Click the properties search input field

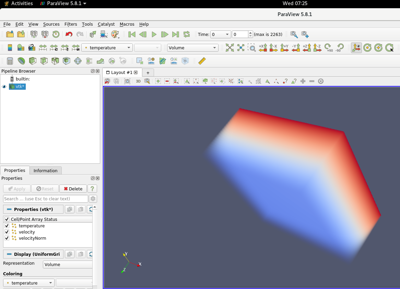[46, 199]
